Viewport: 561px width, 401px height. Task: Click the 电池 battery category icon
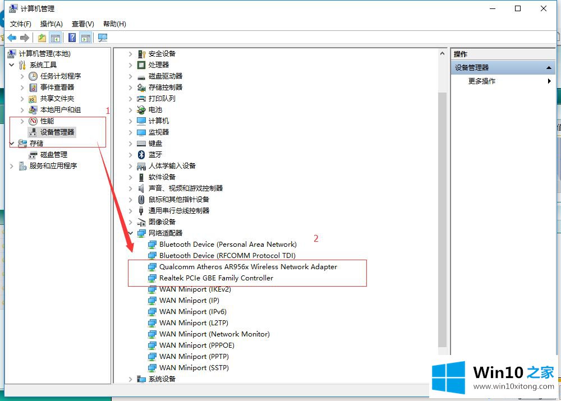[141, 110]
